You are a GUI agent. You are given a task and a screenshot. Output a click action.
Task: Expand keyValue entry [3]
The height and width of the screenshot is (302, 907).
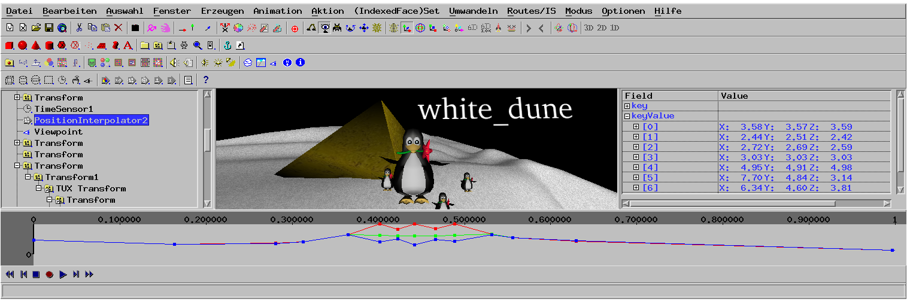tap(636, 157)
